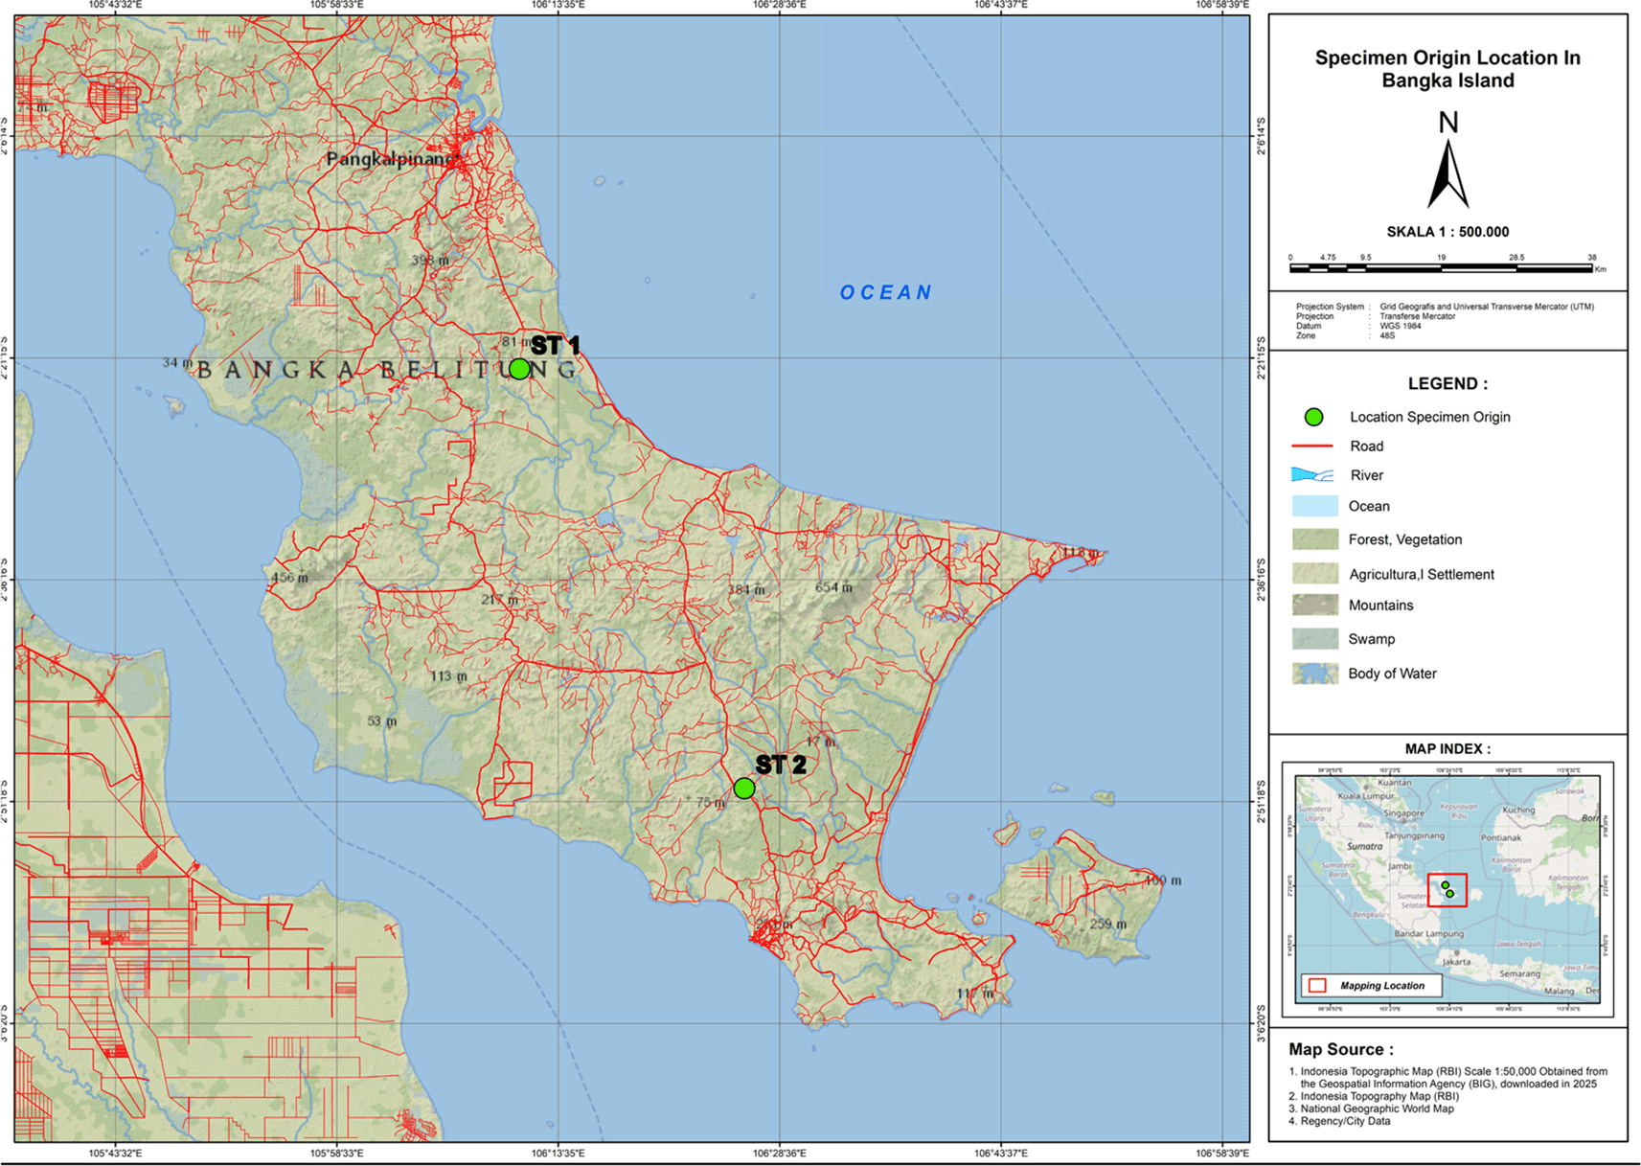Select the River legend symbol

click(1312, 475)
